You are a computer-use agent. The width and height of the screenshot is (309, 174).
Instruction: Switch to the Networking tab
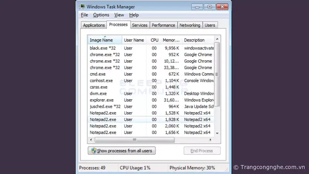[190, 25]
